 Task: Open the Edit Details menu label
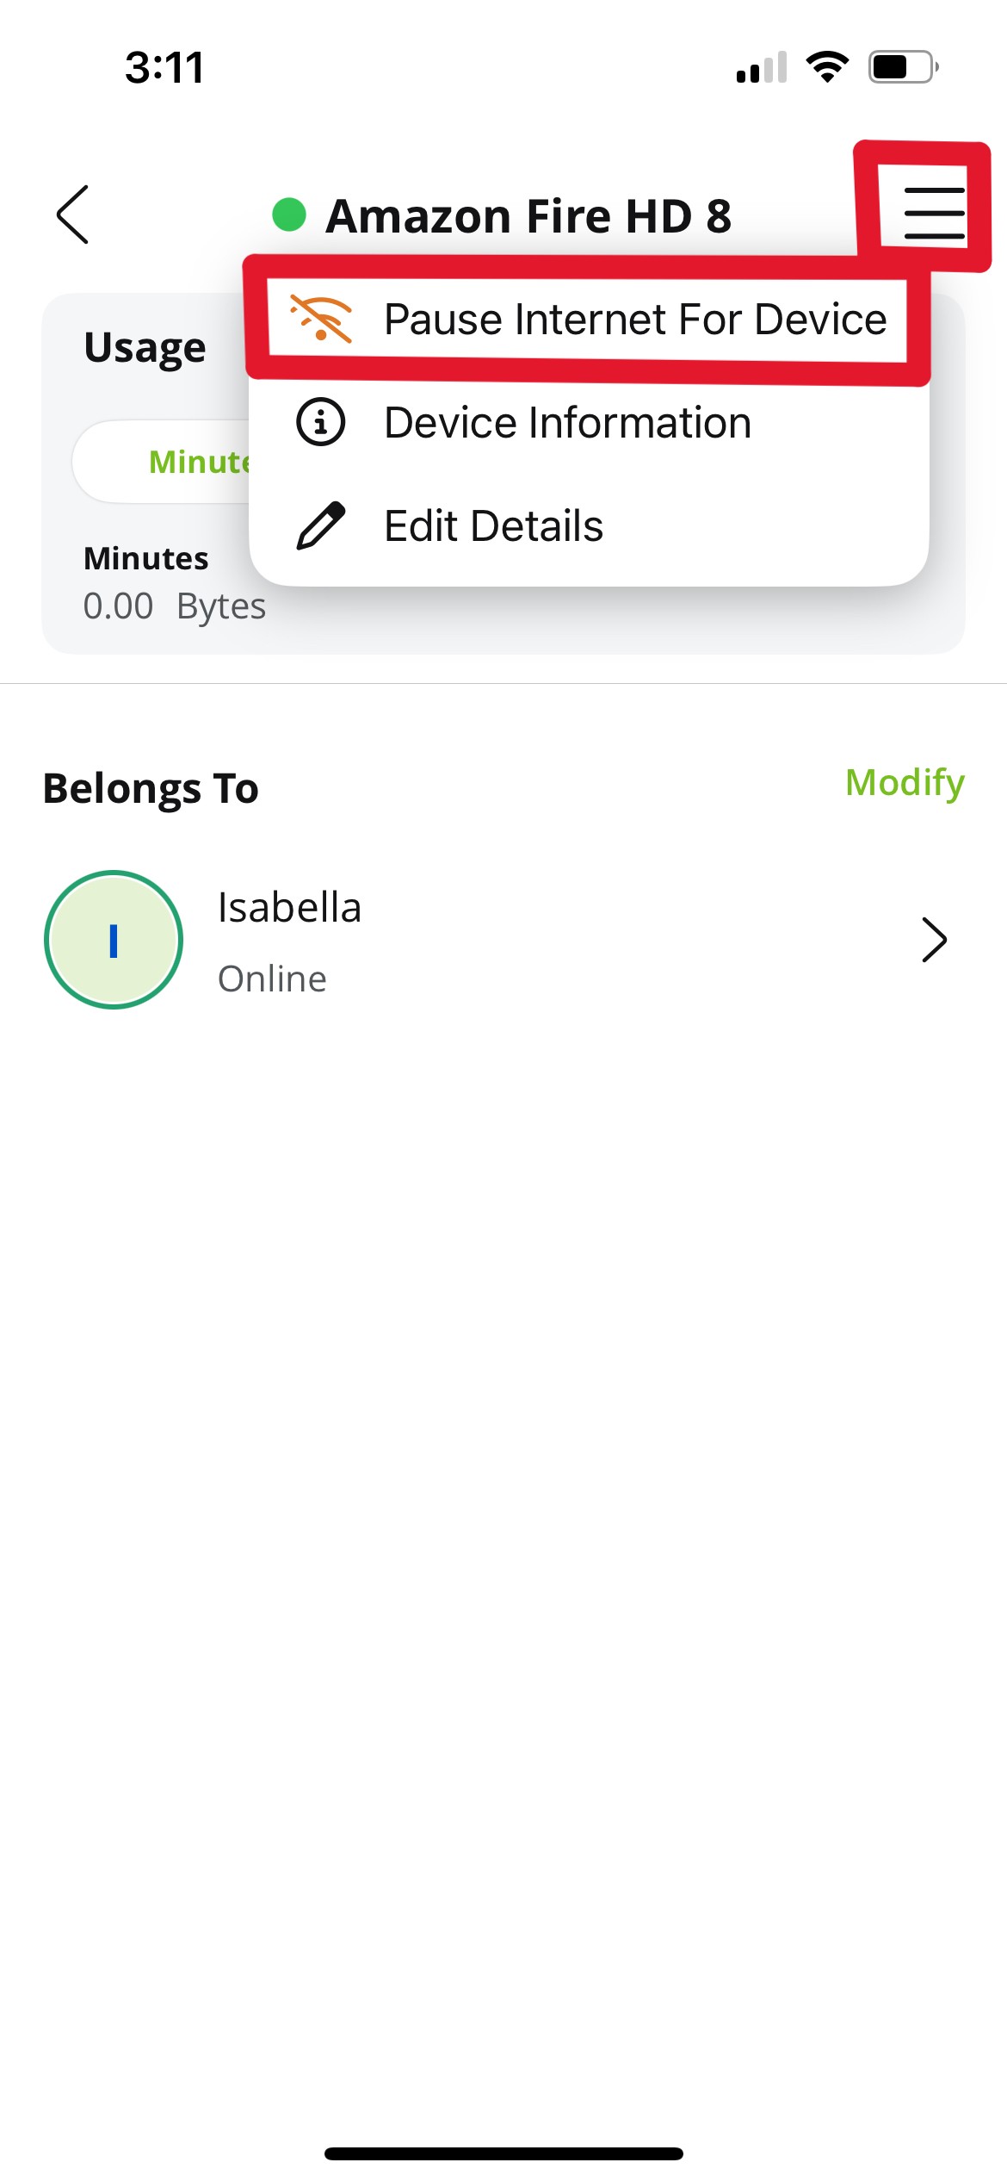coord(493,526)
